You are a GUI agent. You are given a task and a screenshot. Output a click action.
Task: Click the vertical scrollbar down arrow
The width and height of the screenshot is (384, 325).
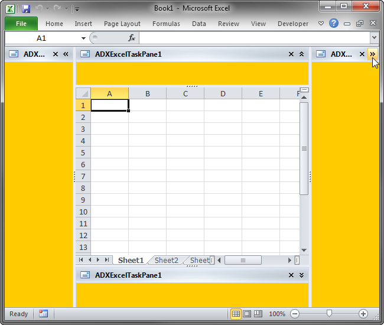tap(304, 251)
